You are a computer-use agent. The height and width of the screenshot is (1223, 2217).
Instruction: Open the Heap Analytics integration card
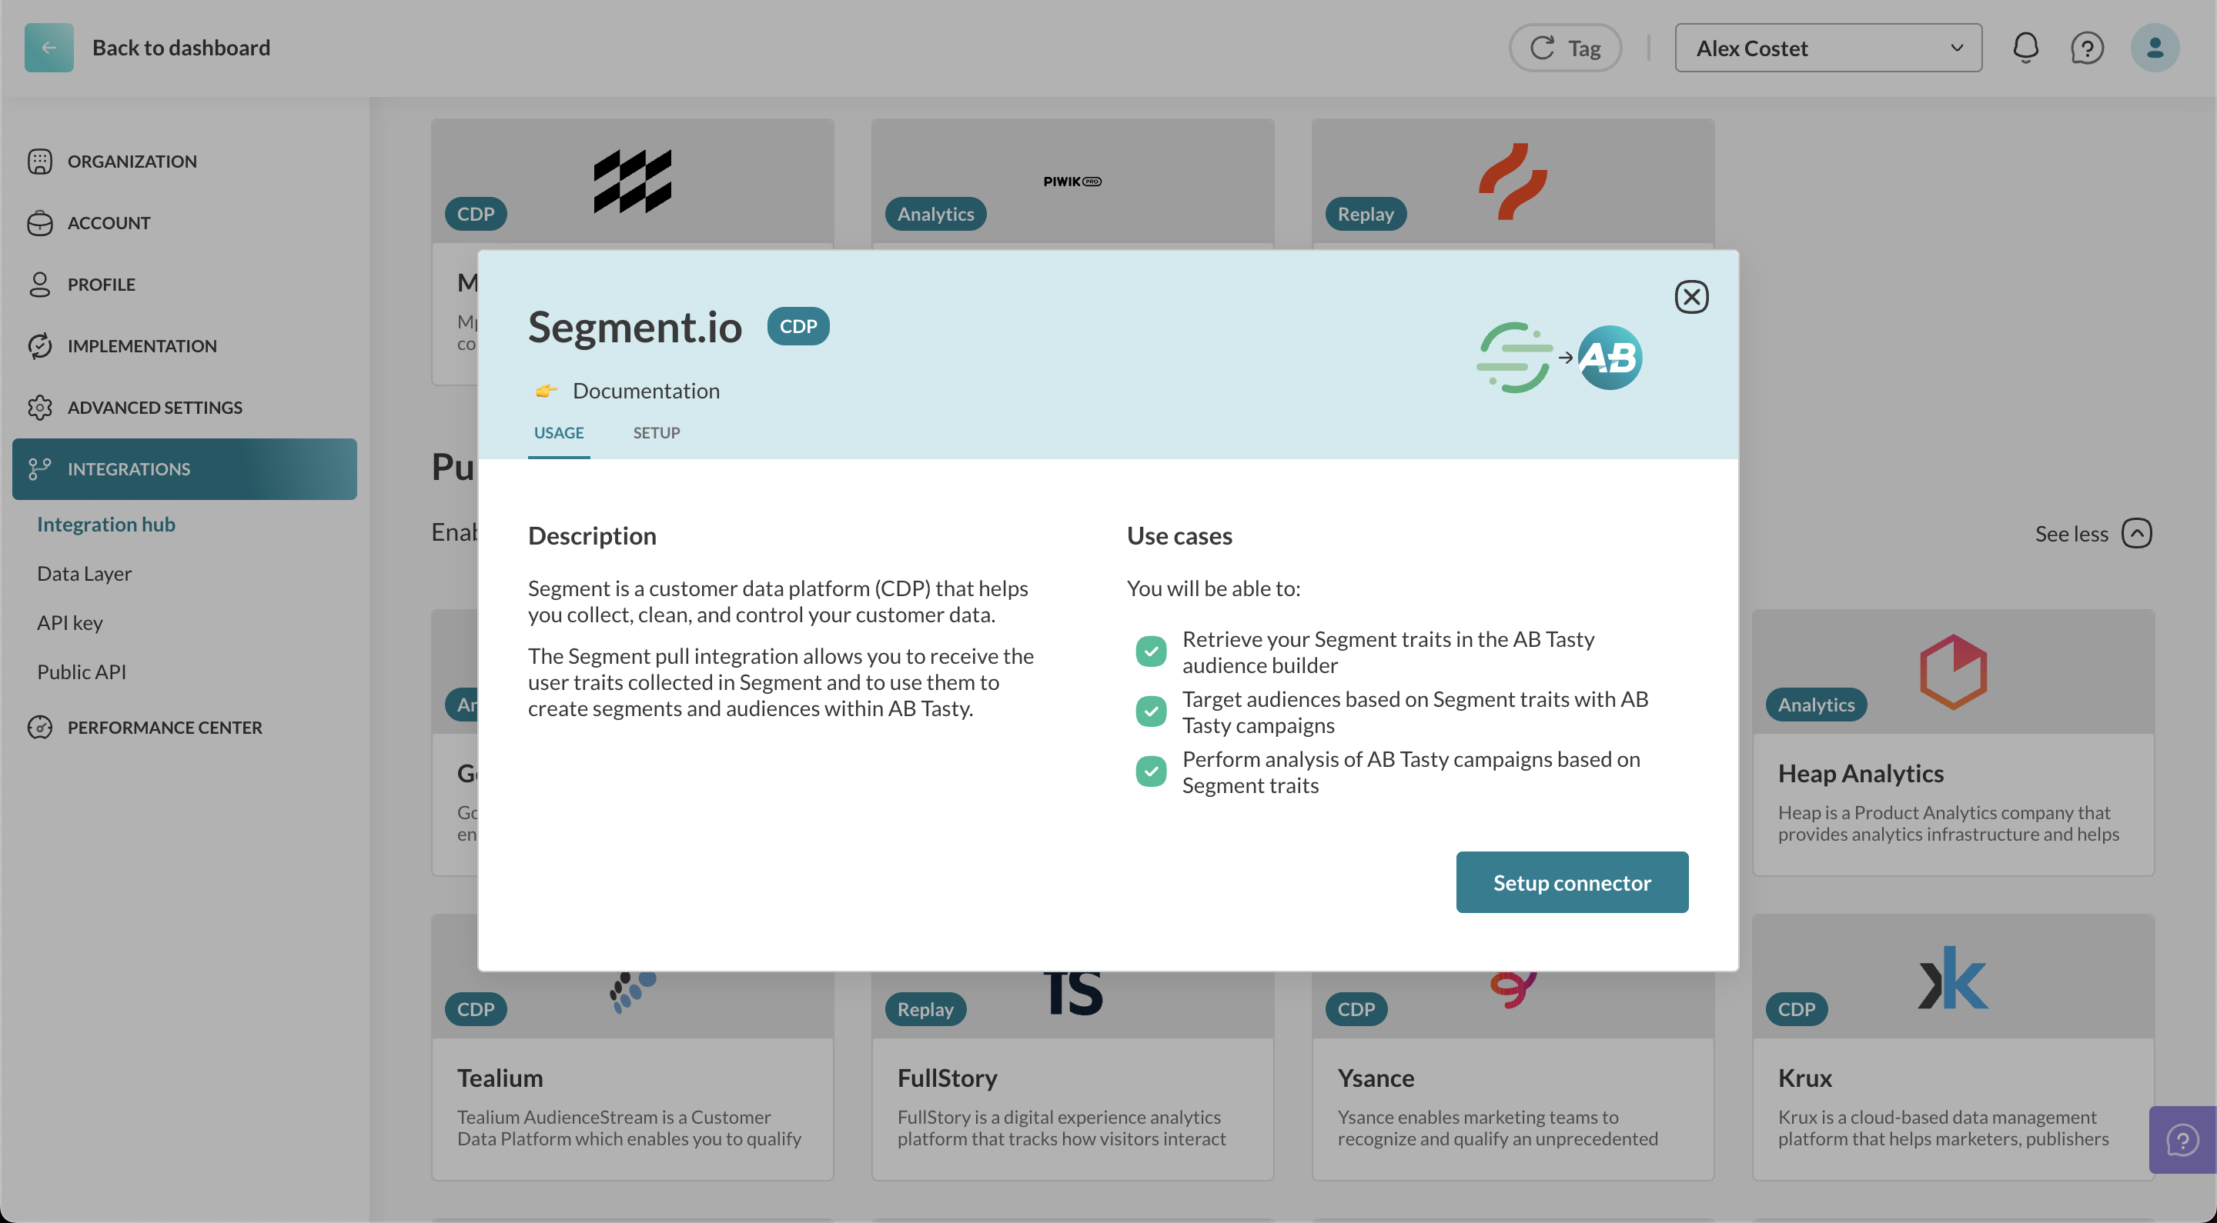[1953, 743]
